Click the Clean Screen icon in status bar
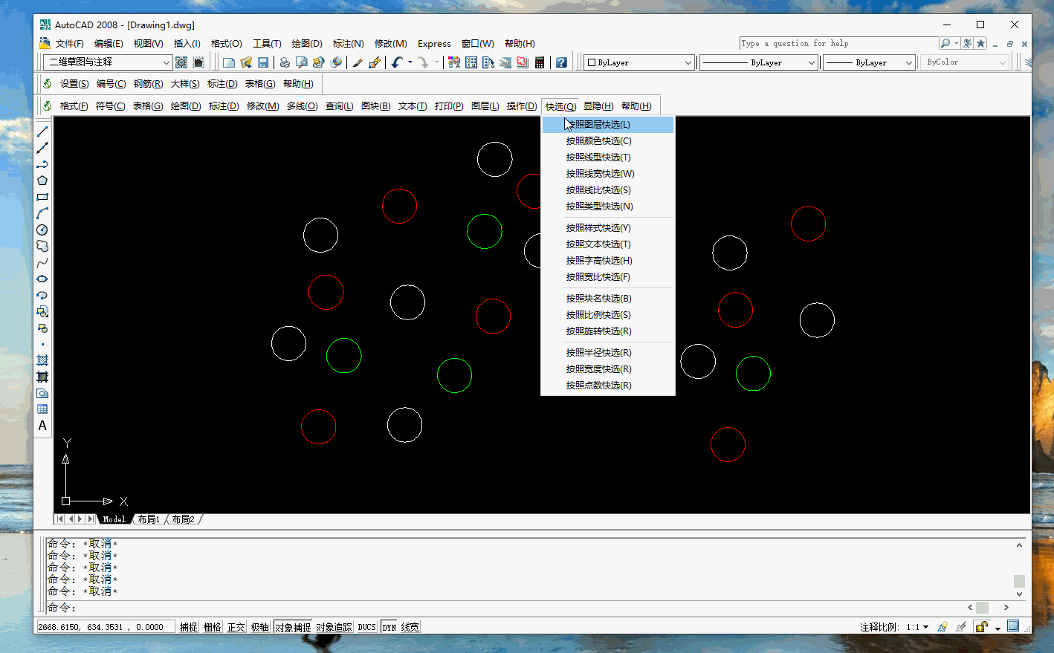The width and height of the screenshot is (1054, 653). point(1013,626)
